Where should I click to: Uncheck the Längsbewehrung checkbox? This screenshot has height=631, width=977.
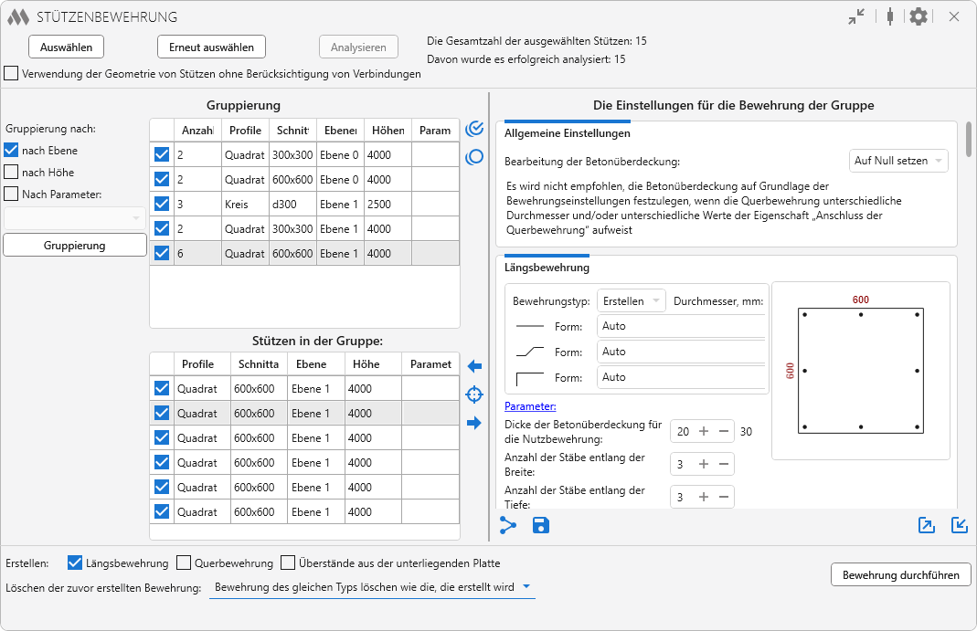[x=76, y=563]
